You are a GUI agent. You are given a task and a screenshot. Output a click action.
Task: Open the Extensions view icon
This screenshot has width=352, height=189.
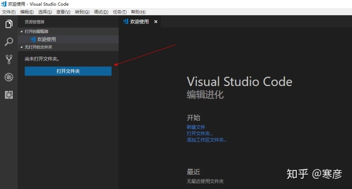click(x=9, y=95)
